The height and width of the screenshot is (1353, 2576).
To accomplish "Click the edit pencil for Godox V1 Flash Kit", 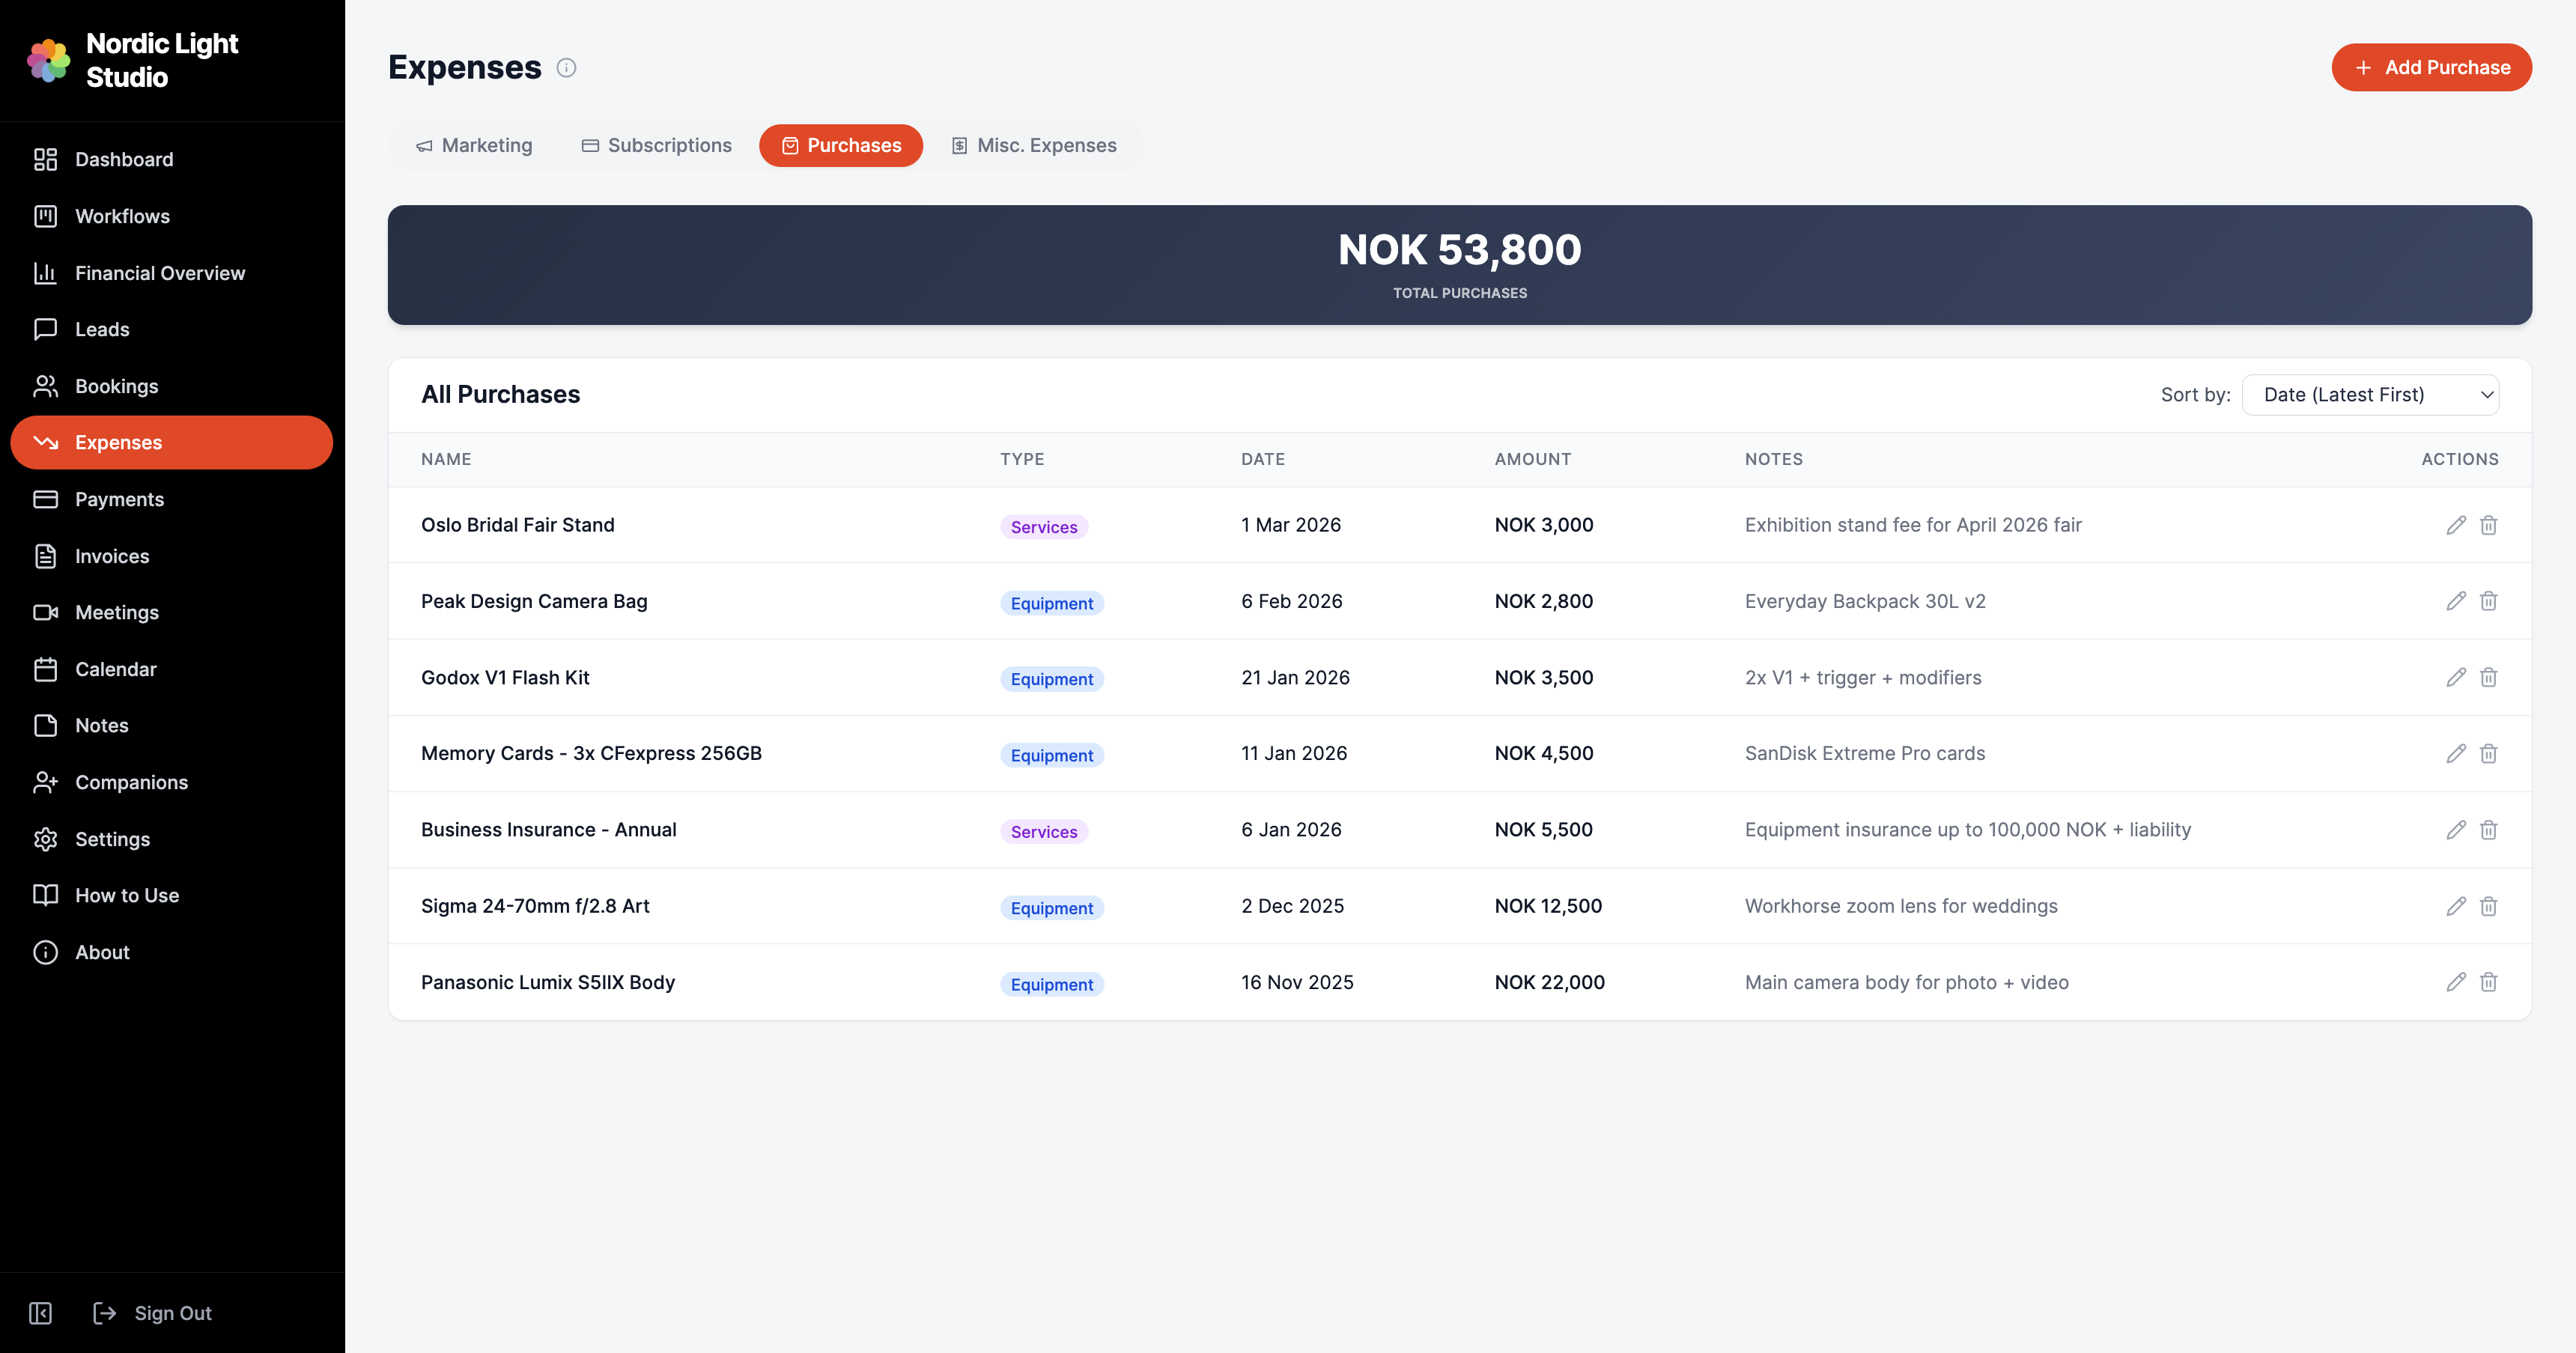I will 2455,678.
